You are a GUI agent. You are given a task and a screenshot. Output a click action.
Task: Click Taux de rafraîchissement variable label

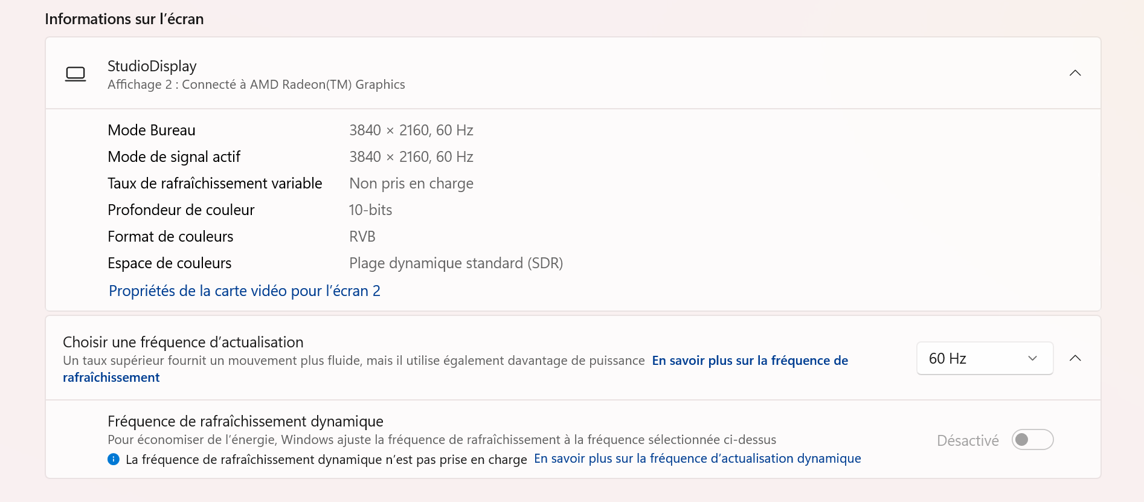point(215,183)
